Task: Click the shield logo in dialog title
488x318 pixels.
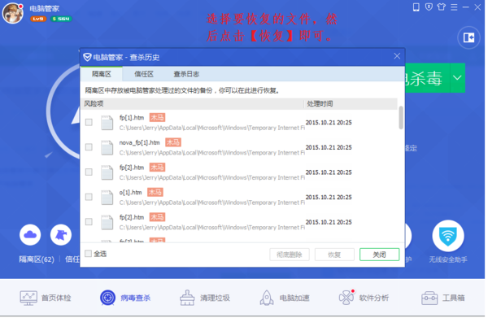Action: (87, 57)
